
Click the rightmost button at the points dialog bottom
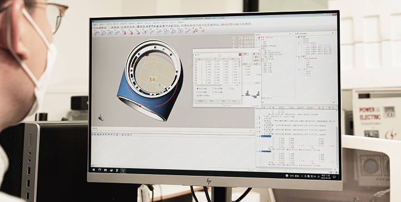234,101
